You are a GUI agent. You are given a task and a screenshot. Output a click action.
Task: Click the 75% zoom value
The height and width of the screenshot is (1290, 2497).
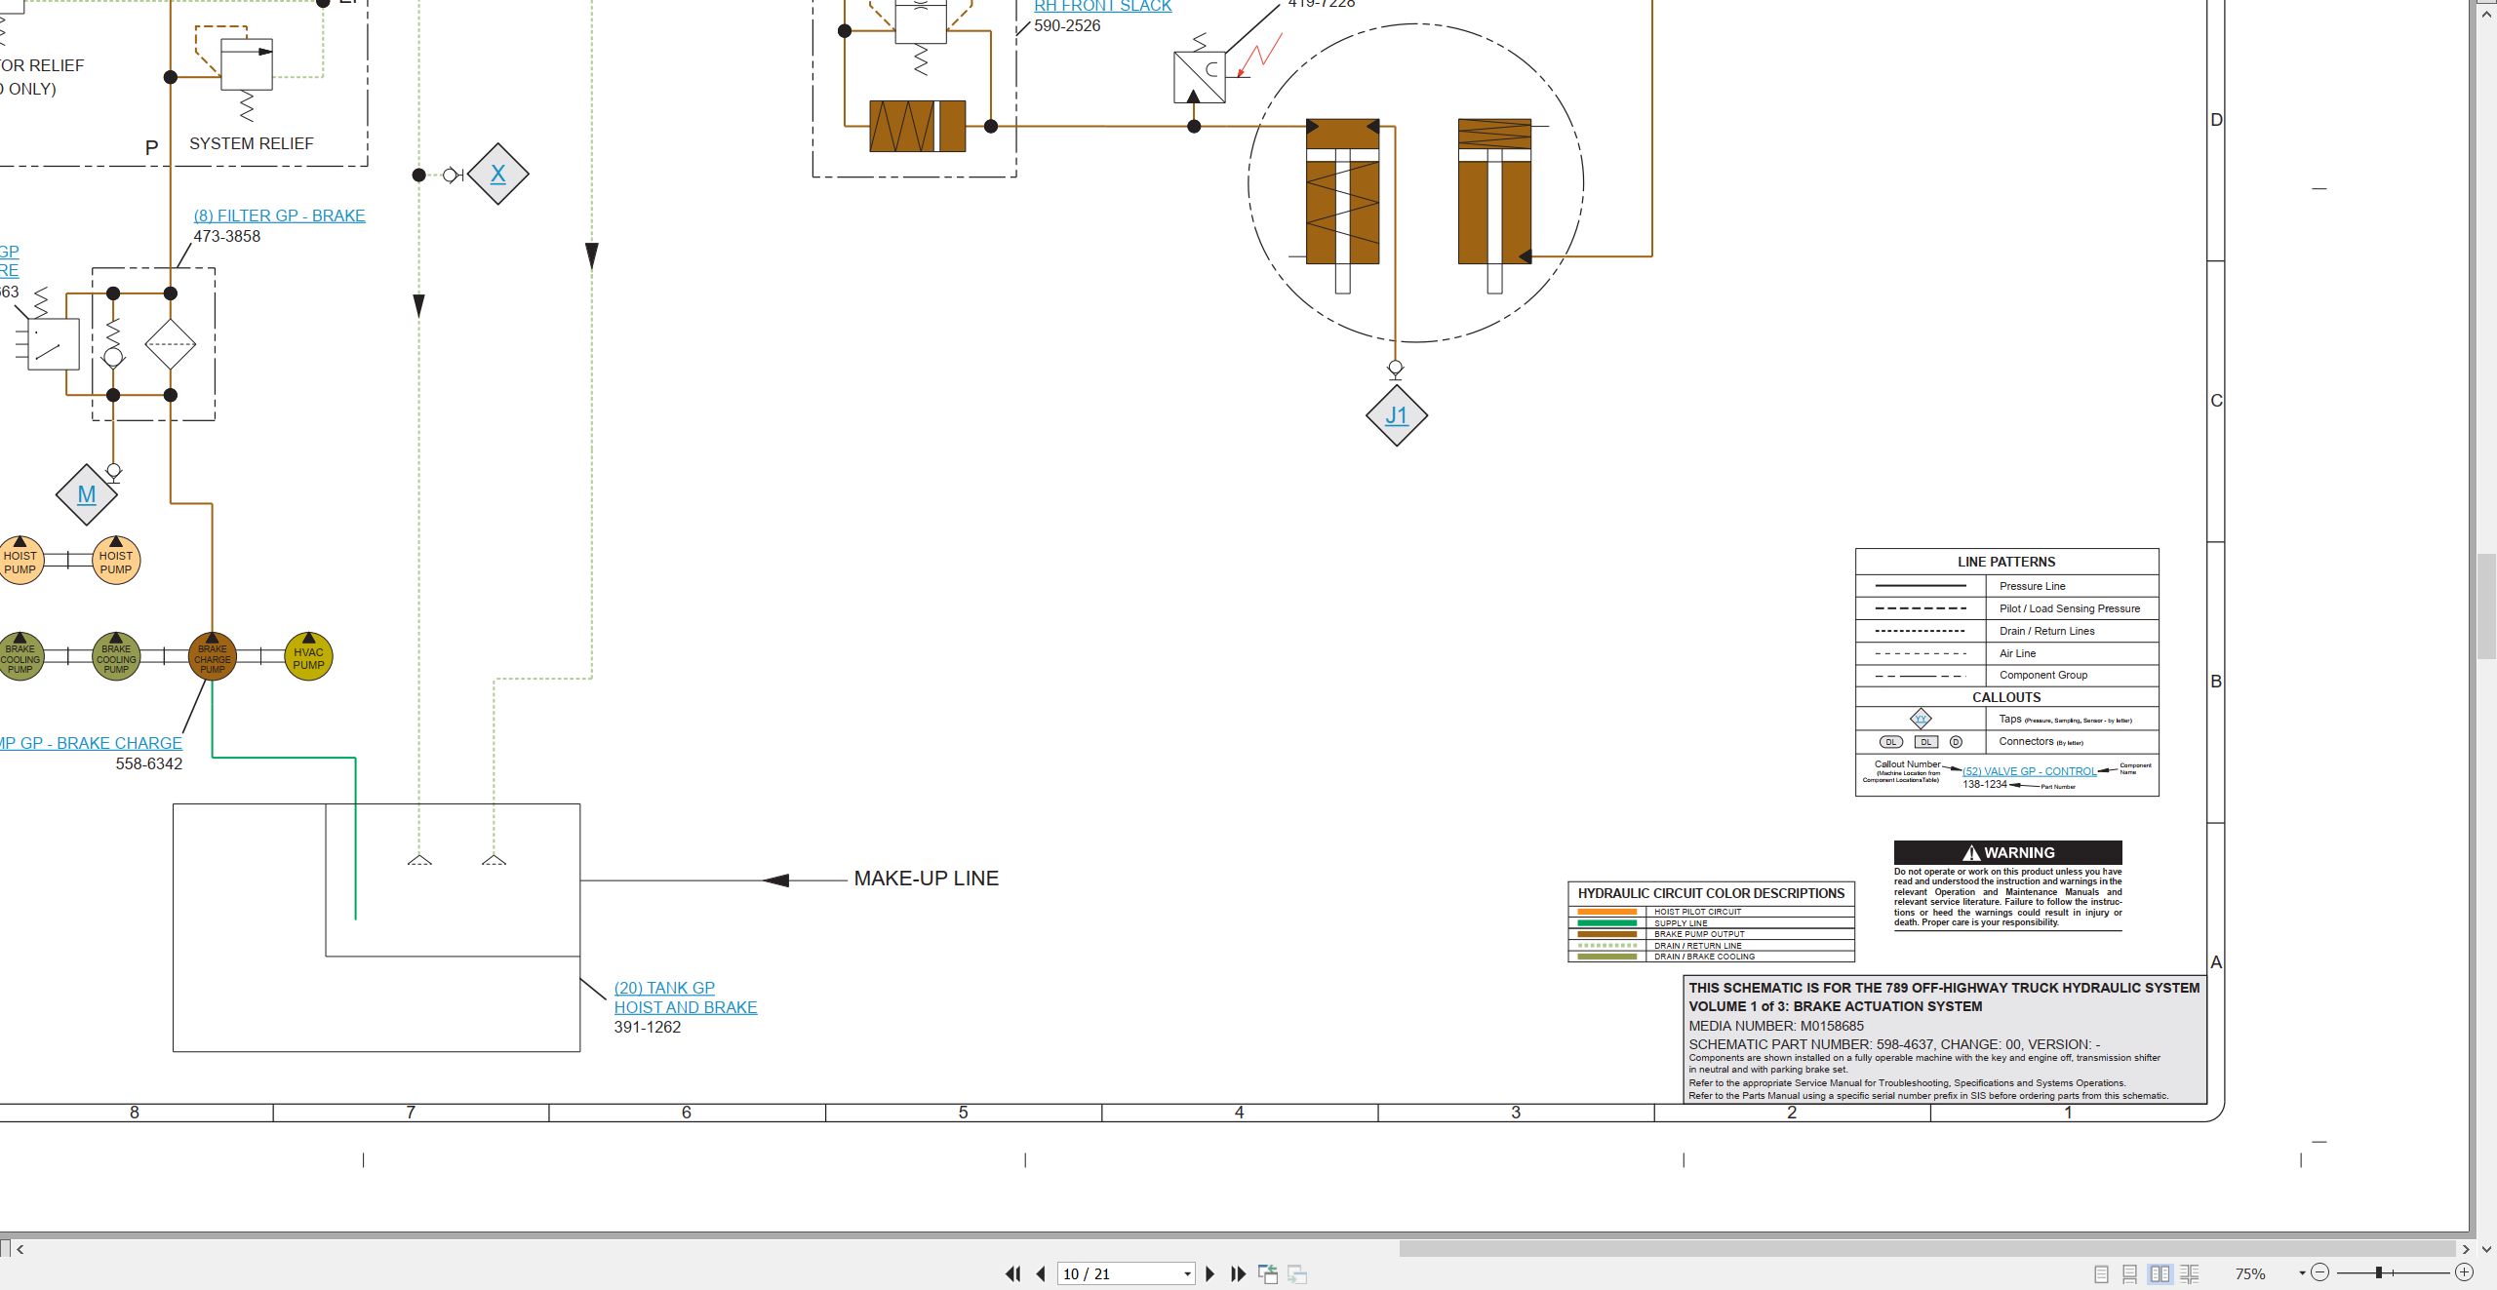coord(2250,1273)
